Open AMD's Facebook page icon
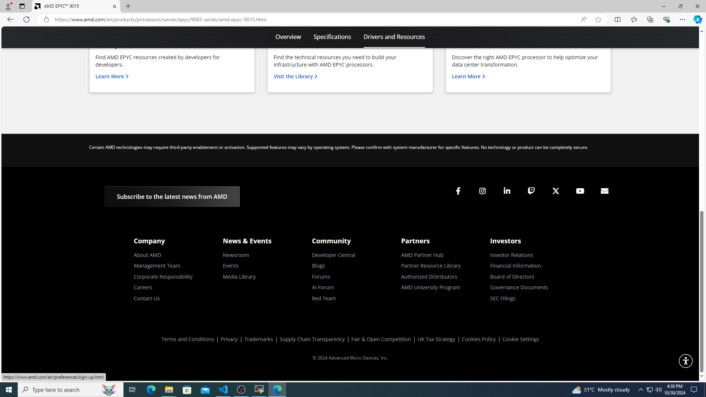The height and width of the screenshot is (397, 706). pyautogui.click(x=458, y=191)
